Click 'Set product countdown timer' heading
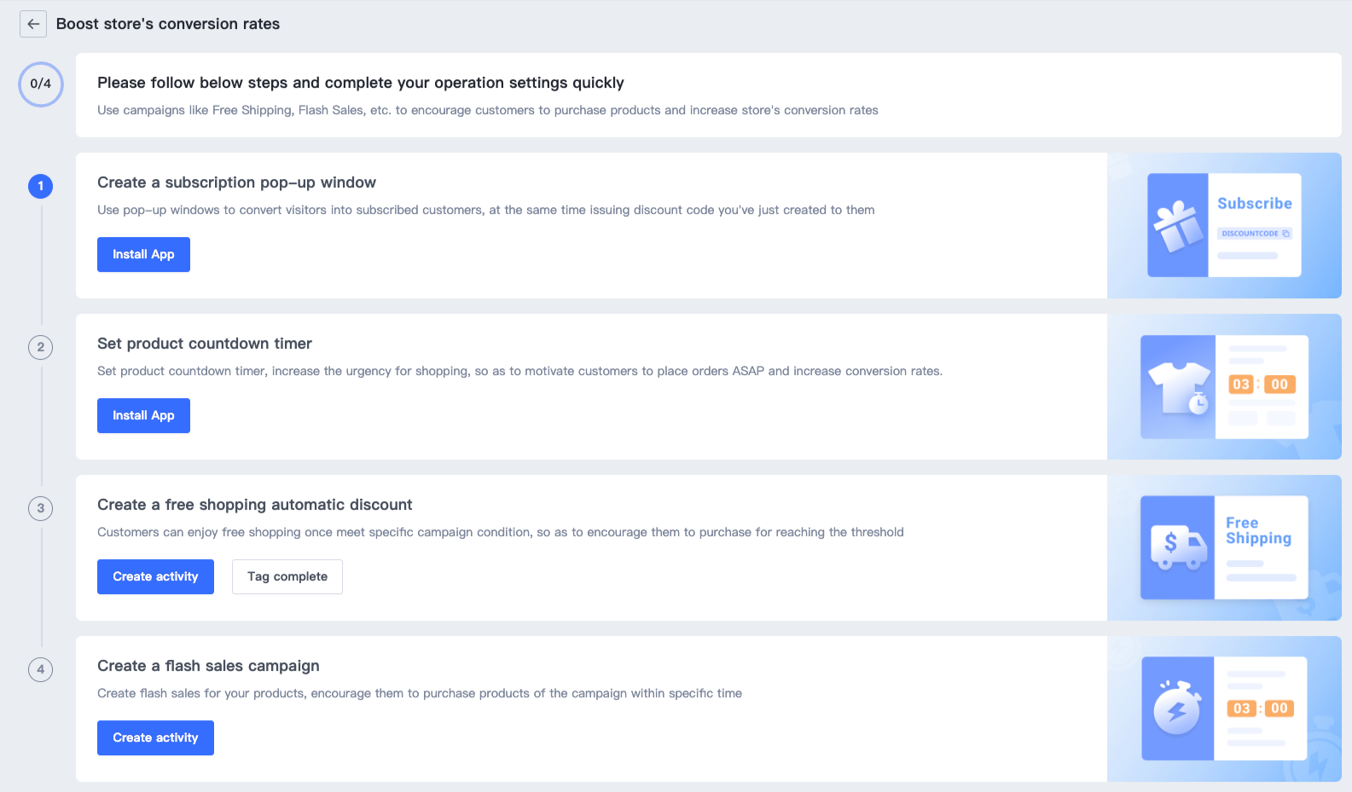1352x792 pixels. pos(205,344)
